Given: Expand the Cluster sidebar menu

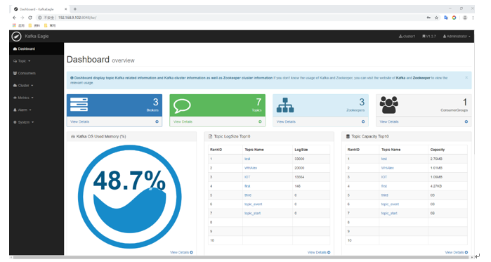Looking at the screenshot, I should tap(37, 86).
